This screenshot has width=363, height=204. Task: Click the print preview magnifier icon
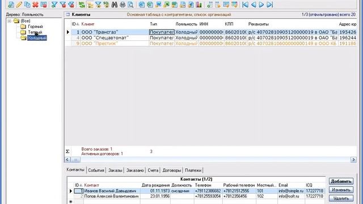[x=130, y=4]
